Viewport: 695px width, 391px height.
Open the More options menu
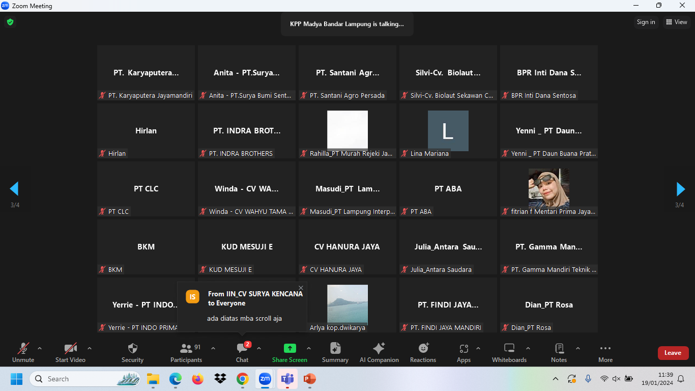(x=605, y=353)
